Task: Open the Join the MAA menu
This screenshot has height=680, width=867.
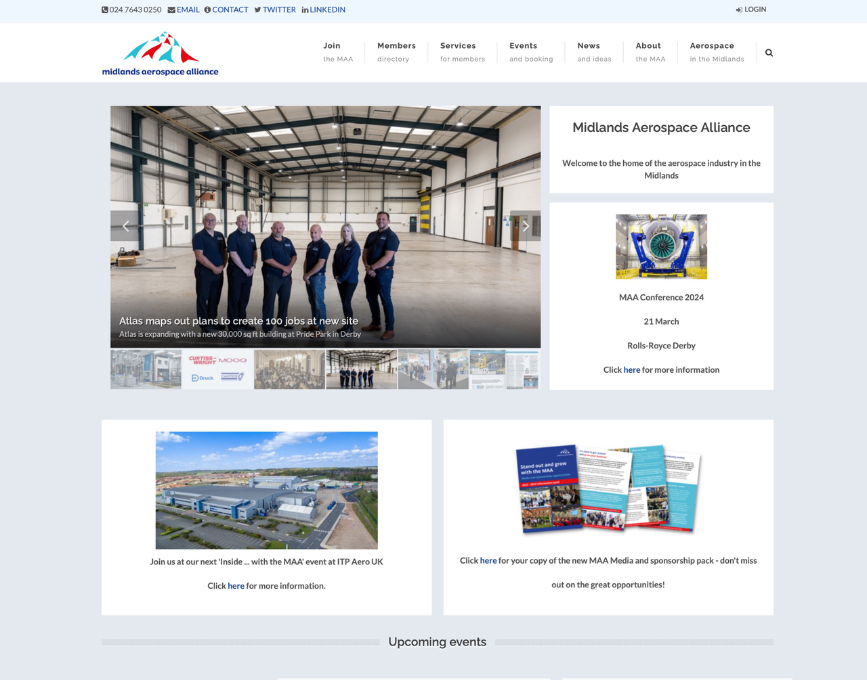Action: 338,53
